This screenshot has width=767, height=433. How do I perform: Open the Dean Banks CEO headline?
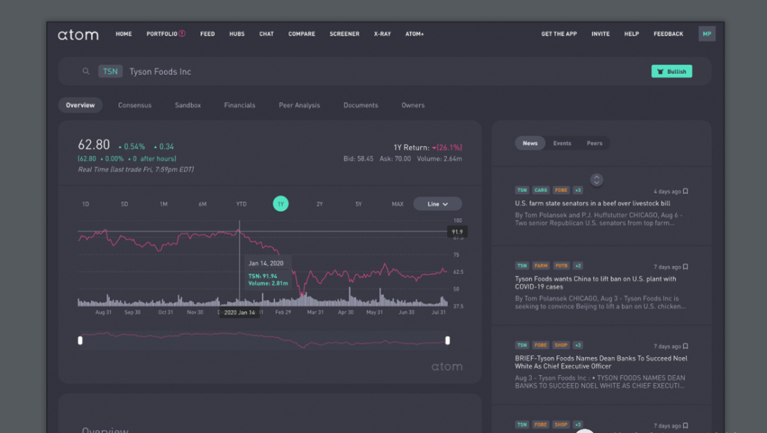tap(601, 362)
